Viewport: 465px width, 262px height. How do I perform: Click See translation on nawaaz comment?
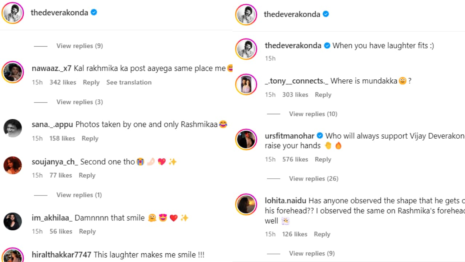click(x=129, y=82)
